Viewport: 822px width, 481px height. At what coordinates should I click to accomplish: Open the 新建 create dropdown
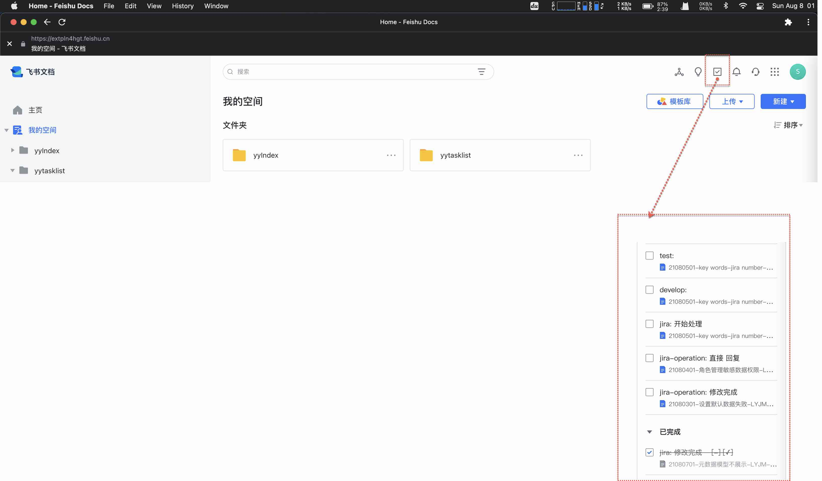(x=783, y=102)
